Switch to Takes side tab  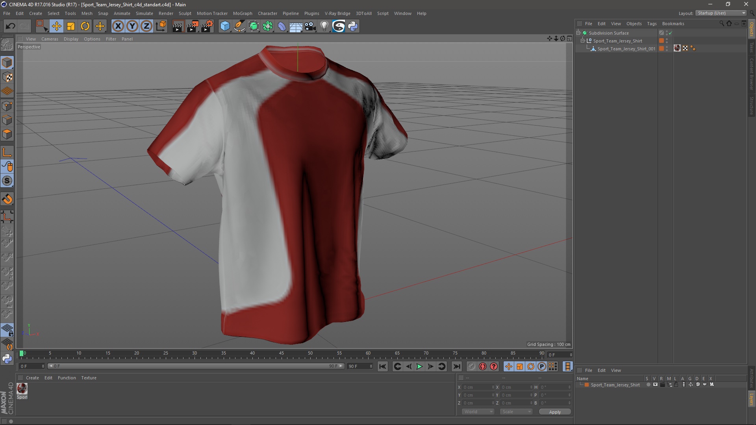751,47
